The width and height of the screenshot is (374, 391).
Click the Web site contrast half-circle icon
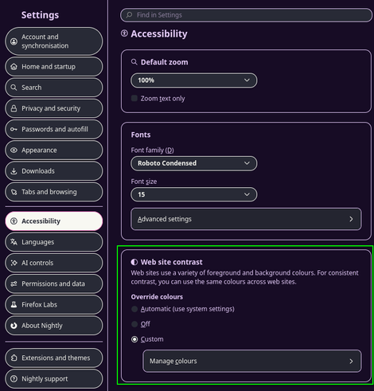coord(134,262)
